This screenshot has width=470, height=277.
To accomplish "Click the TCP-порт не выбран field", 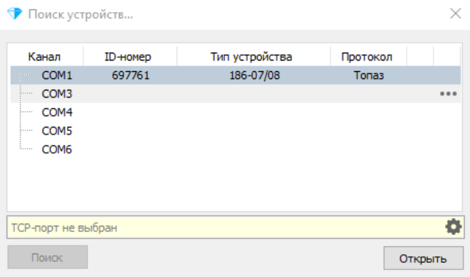I will tap(235, 227).
